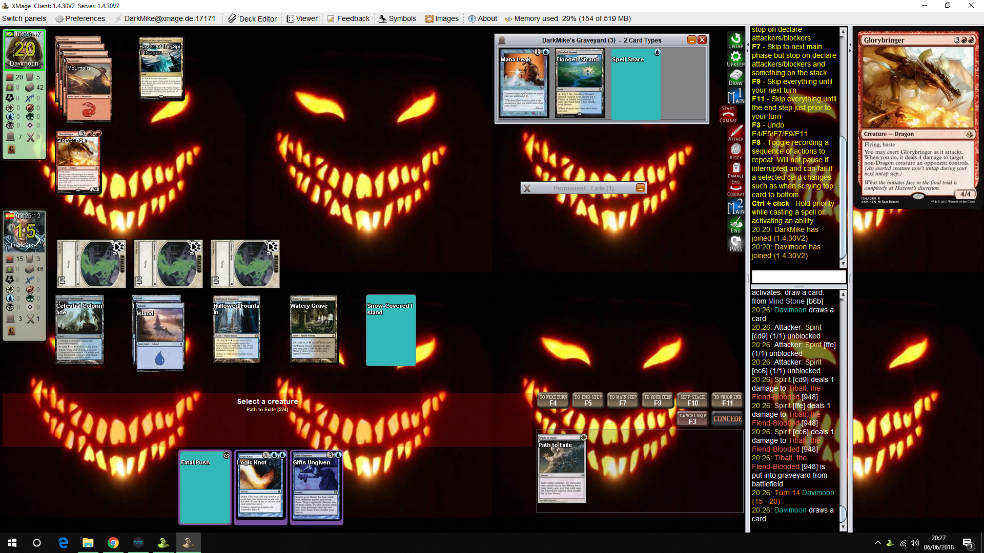Open DarkMike's exile zone X icon
Viewport: 984px width, 553px height.
[30, 318]
